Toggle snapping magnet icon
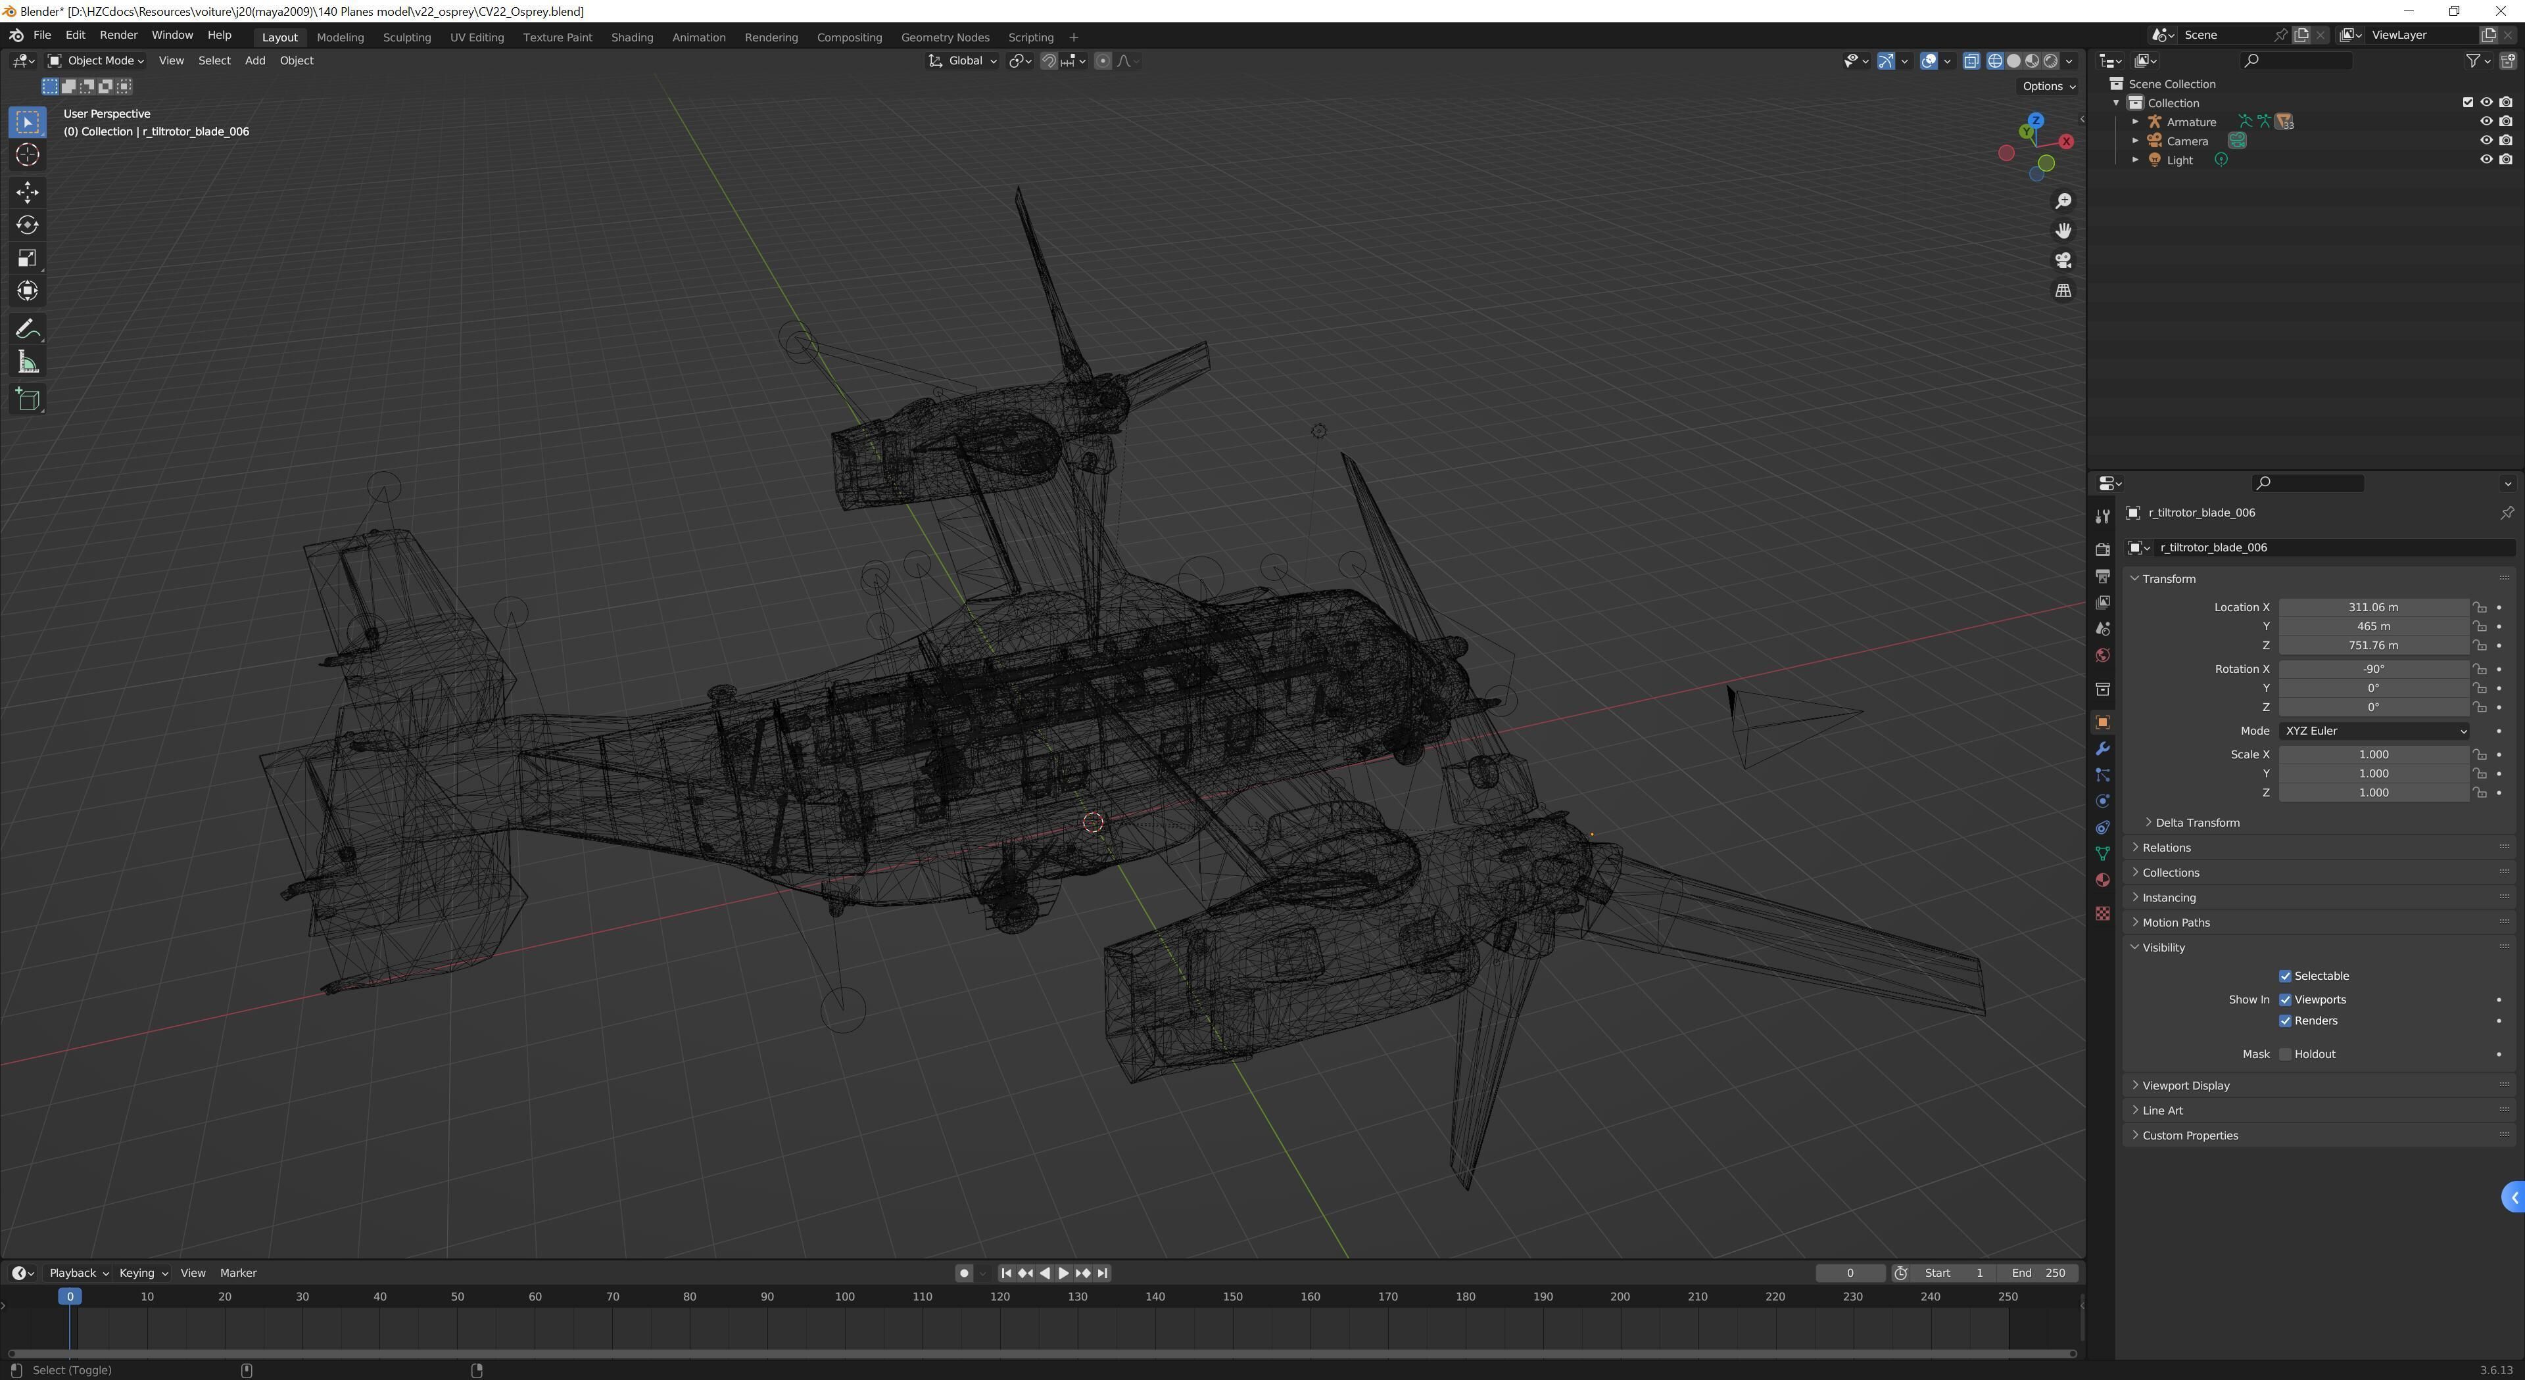Screen dimensions: 2525x1380 [1049, 60]
